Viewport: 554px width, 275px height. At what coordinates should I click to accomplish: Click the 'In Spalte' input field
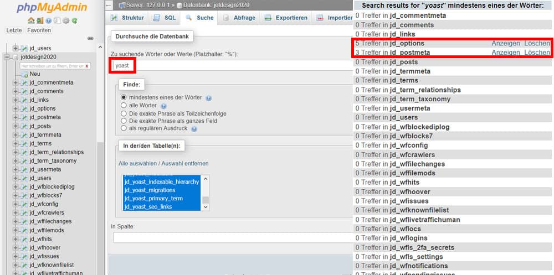(234, 237)
